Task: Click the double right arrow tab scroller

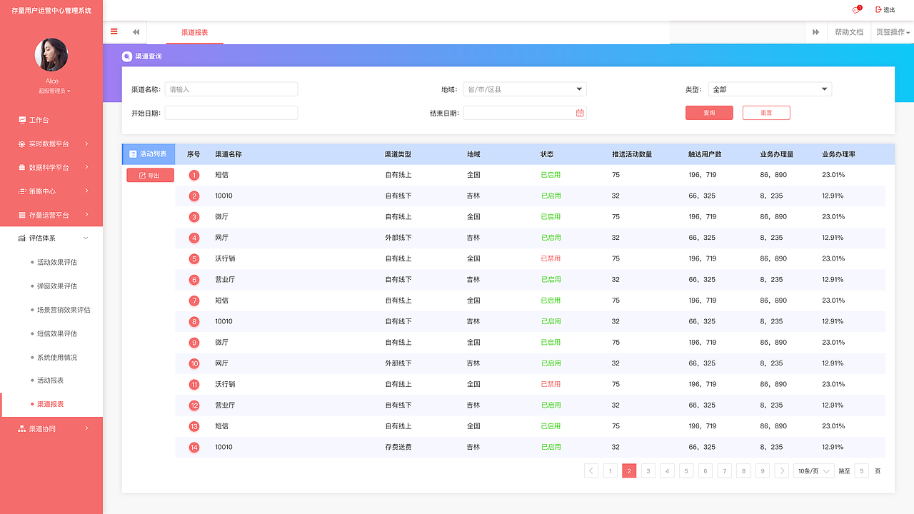Action: pyautogui.click(x=815, y=32)
